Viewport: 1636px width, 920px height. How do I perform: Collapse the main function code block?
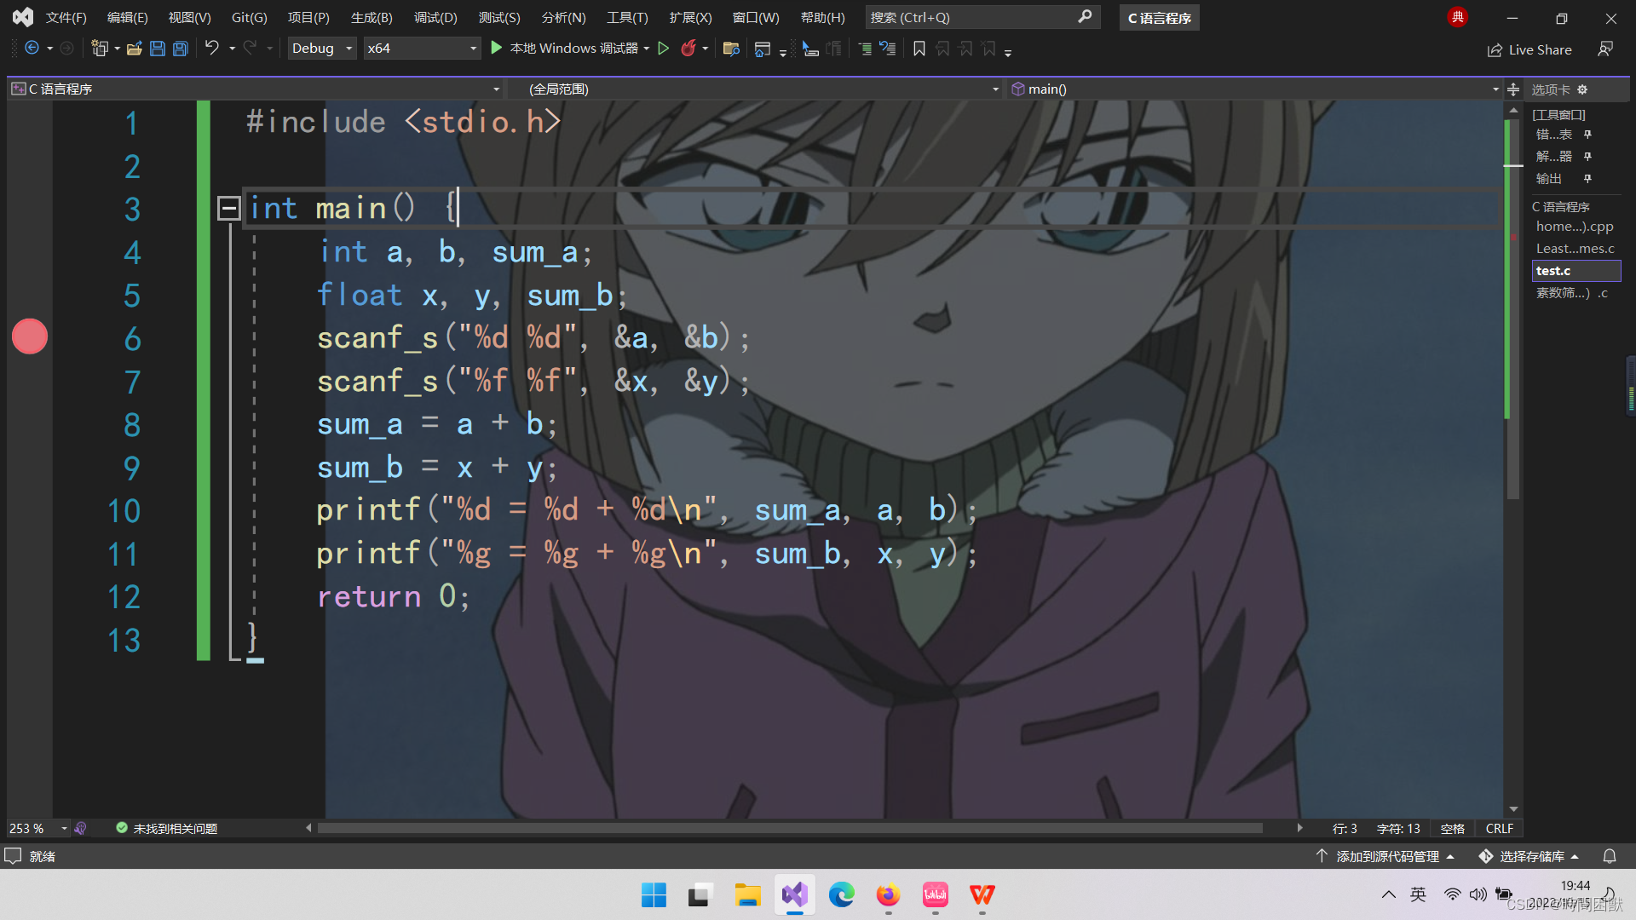click(x=228, y=208)
